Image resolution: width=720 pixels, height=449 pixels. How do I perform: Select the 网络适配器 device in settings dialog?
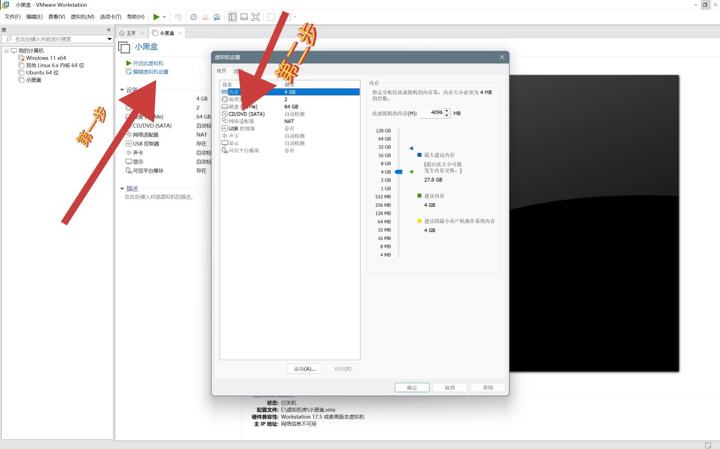tap(241, 121)
